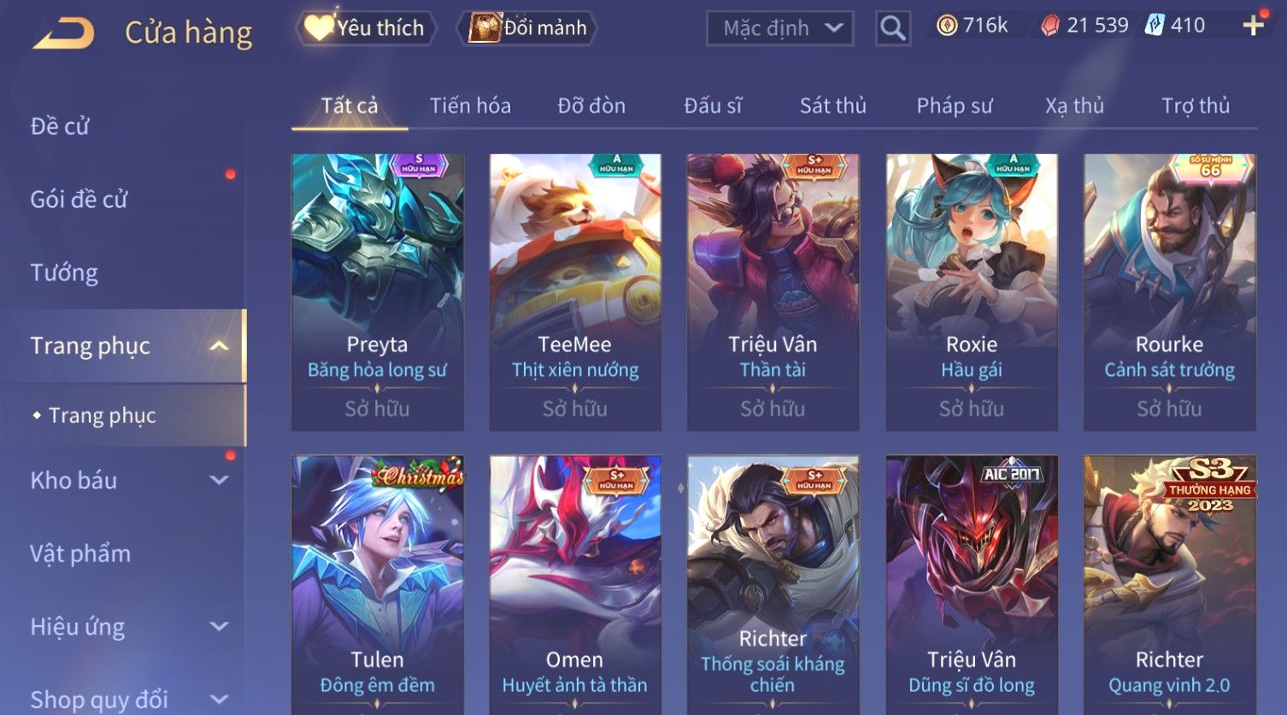
Task: Tap the heart Yêu thích icon
Action: [x=319, y=27]
